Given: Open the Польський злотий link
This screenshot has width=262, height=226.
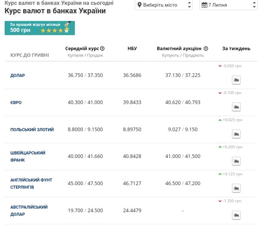Looking at the screenshot, I should [x=32, y=130].
